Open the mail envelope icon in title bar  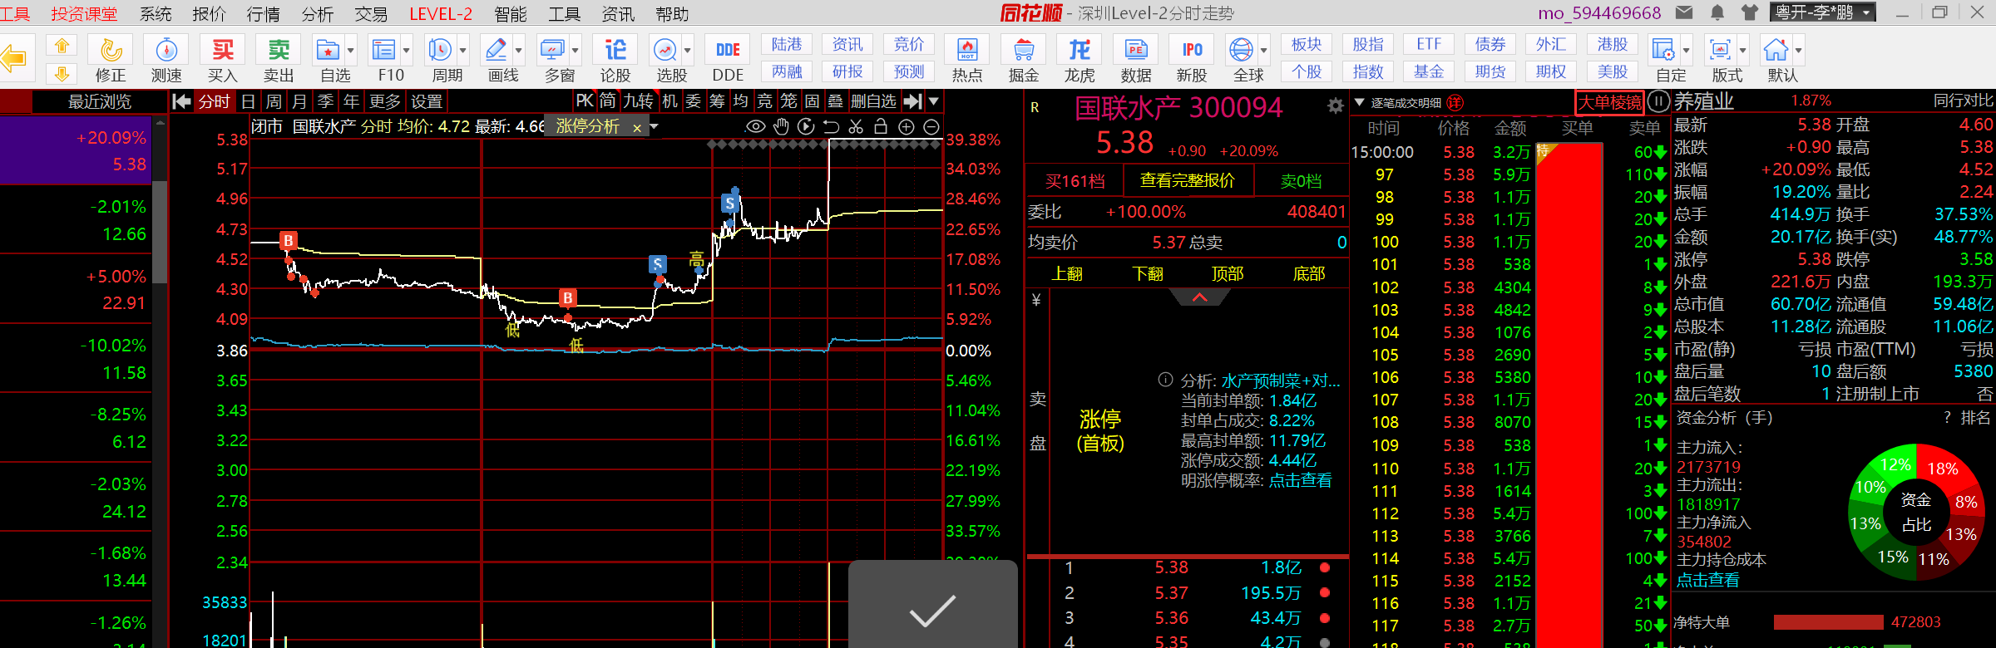click(1684, 12)
